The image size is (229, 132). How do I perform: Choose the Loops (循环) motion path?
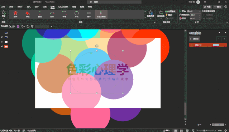click(89, 14)
